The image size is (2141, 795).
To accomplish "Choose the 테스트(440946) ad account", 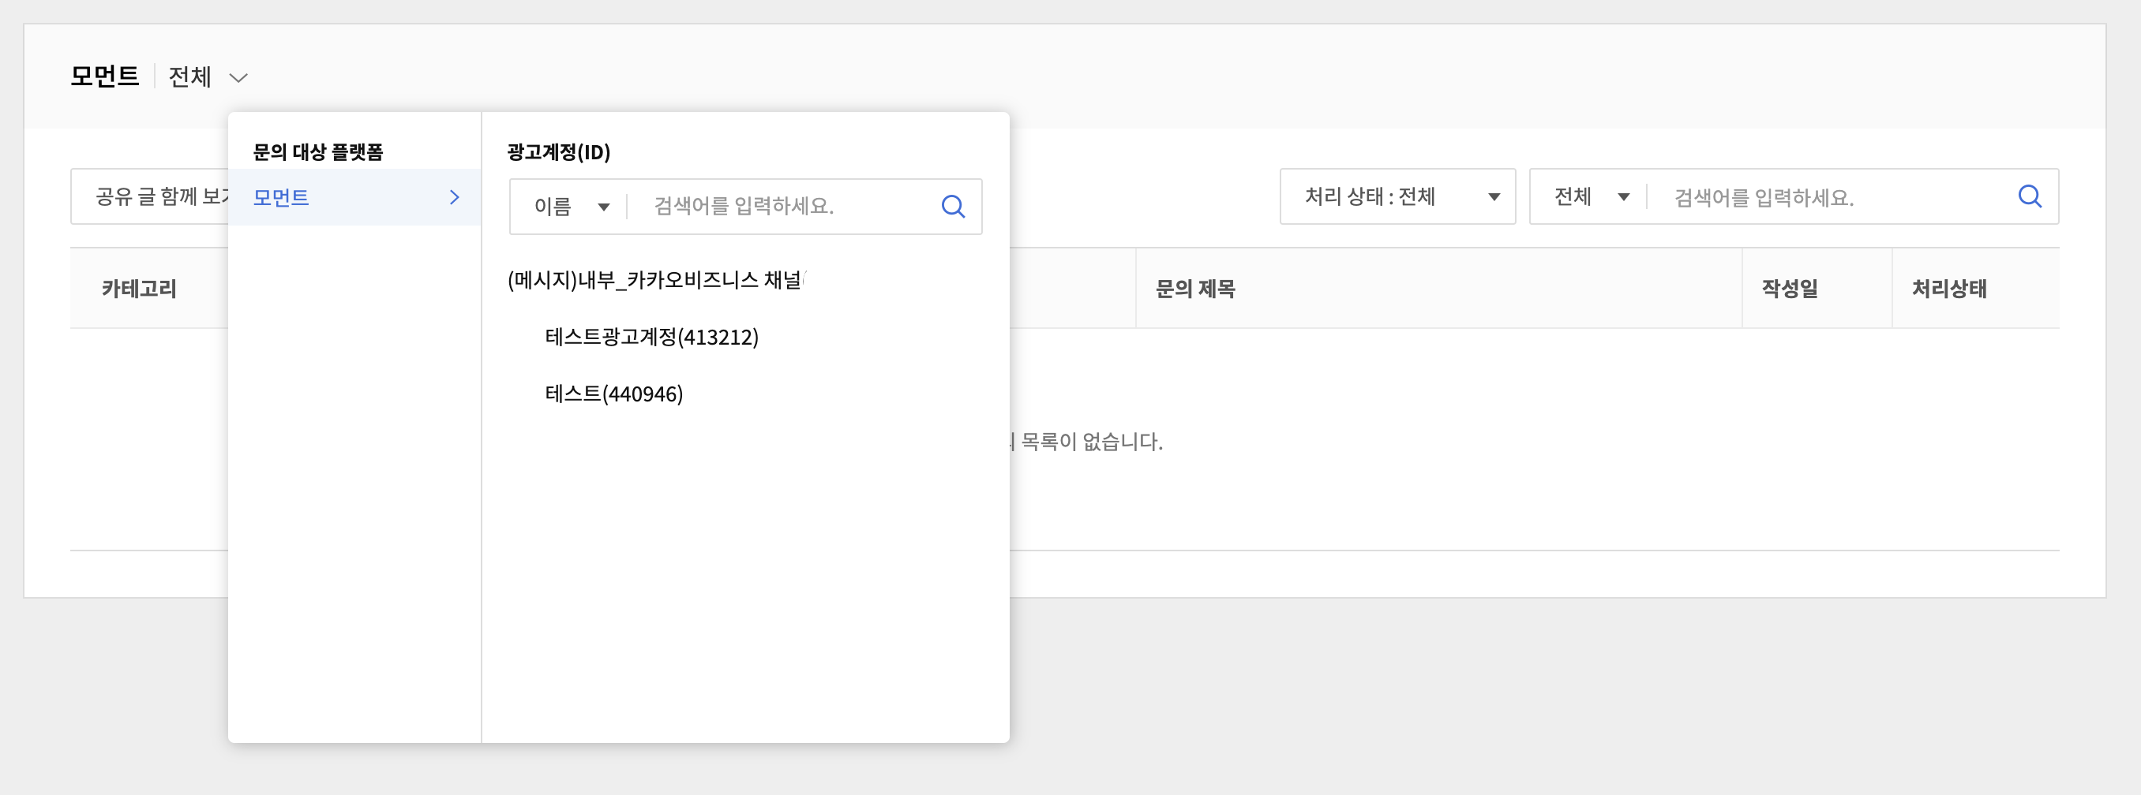I will pos(613,394).
